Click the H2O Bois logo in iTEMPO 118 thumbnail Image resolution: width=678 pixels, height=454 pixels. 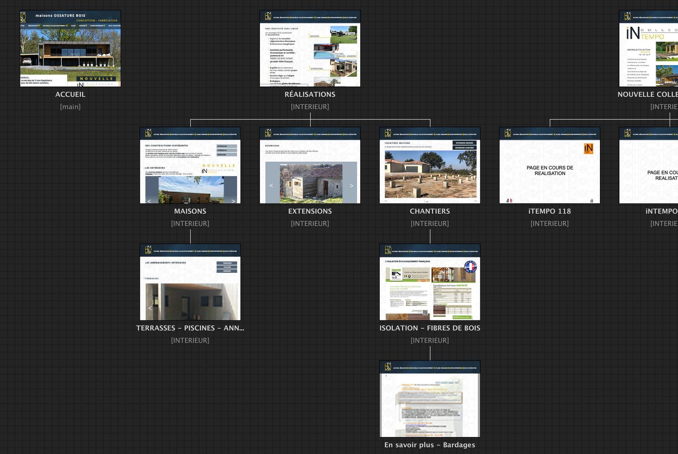(508, 133)
